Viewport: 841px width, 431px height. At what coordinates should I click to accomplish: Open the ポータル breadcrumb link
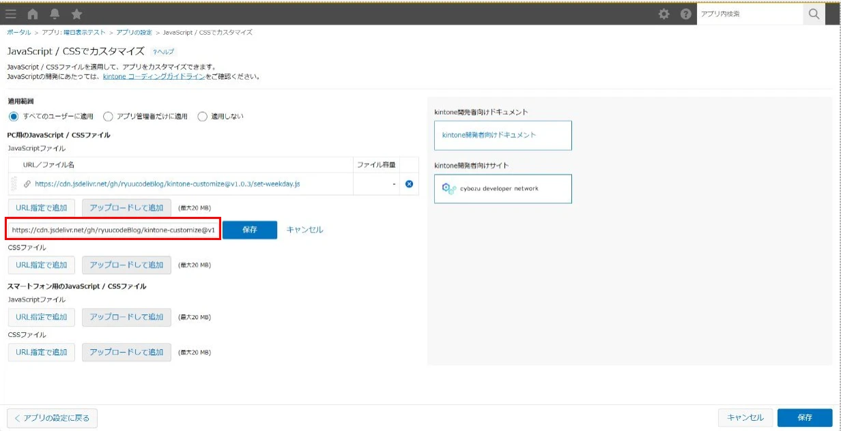tap(16, 31)
